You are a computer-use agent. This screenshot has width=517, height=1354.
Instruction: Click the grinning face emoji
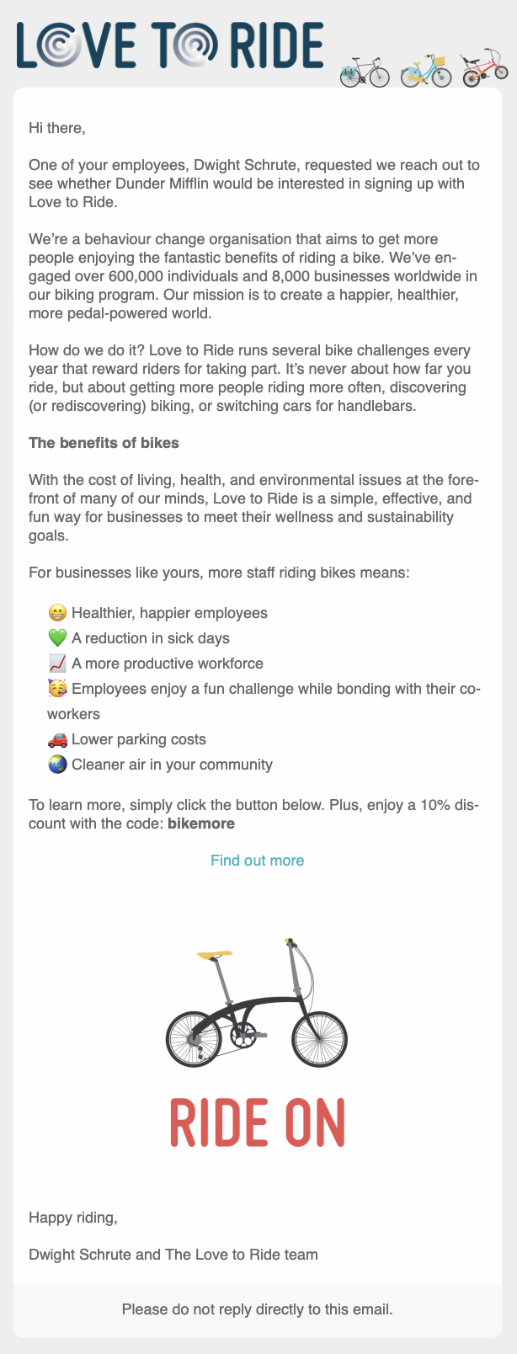(x=57, y=613)
